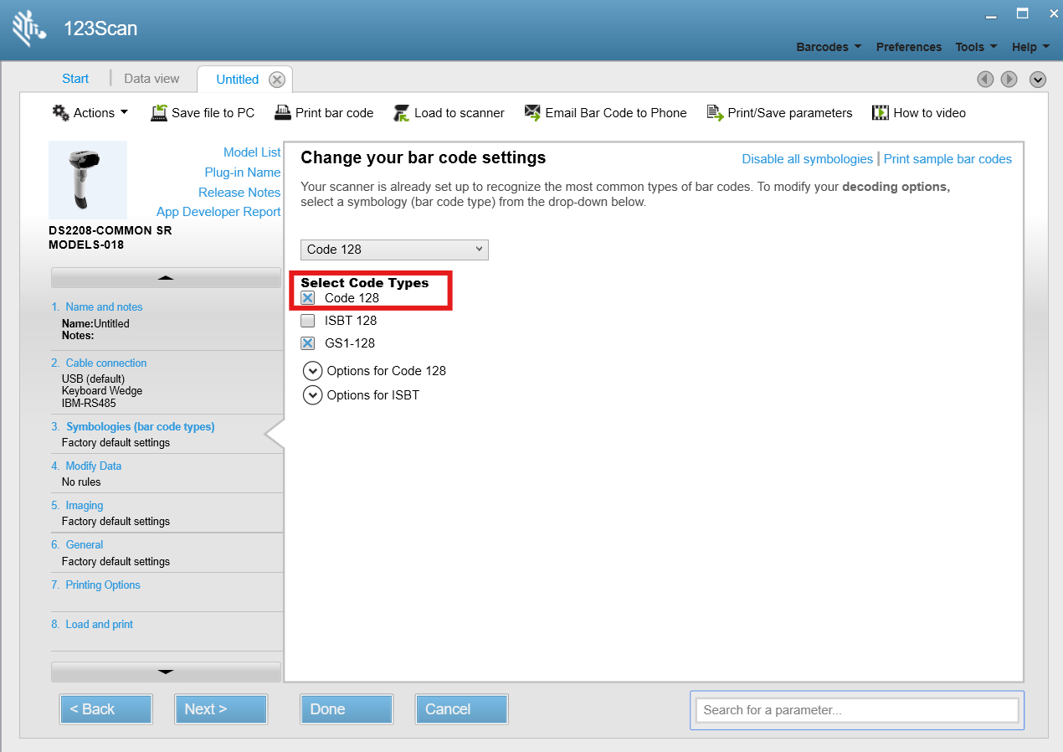Click Disable all symbologies link
This screenshot has height=752, width=1063.
pyautogui.click(x=808, y=159)
